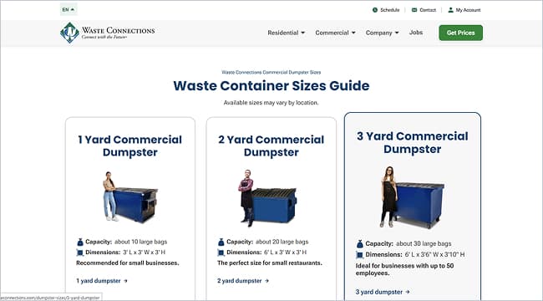Click the 1 Yard Commercial Dumpster heading
The image size is (543, 301).
[x=129, y=146]
